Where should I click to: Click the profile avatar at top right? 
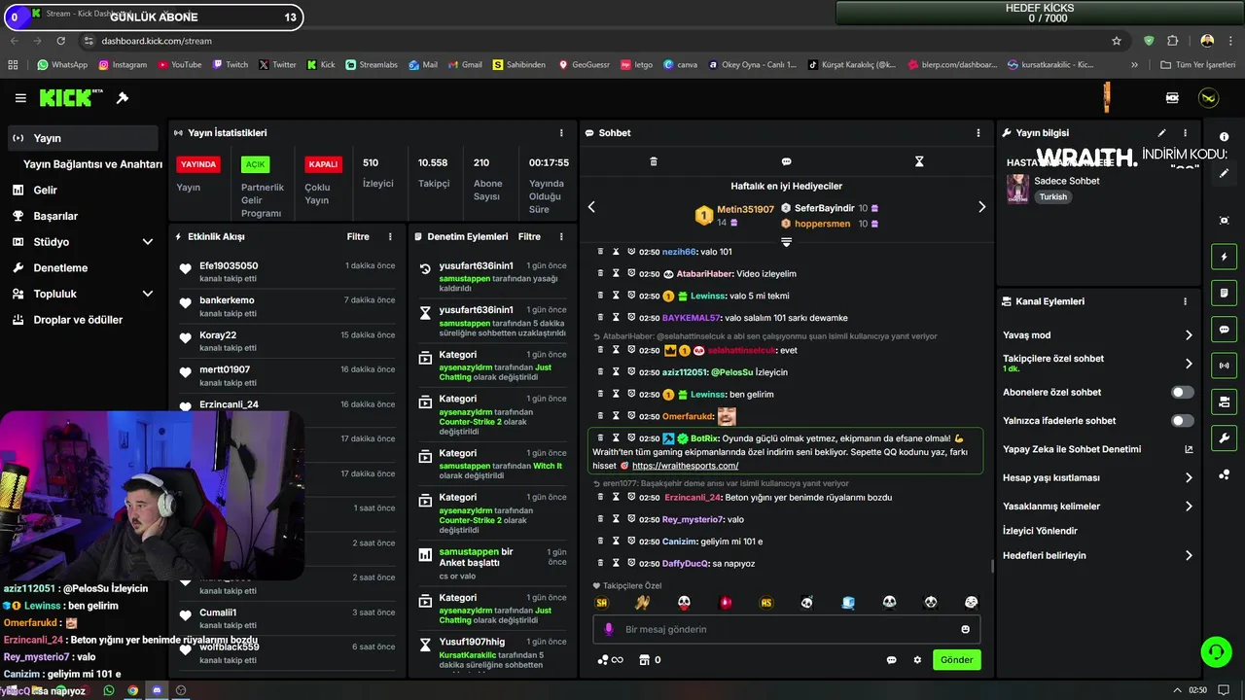(1208, 98)
